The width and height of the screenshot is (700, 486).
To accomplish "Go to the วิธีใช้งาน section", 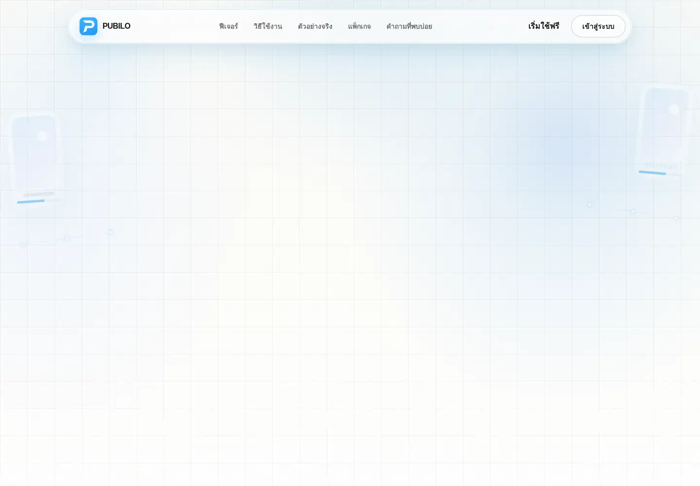I will (268, 26).
